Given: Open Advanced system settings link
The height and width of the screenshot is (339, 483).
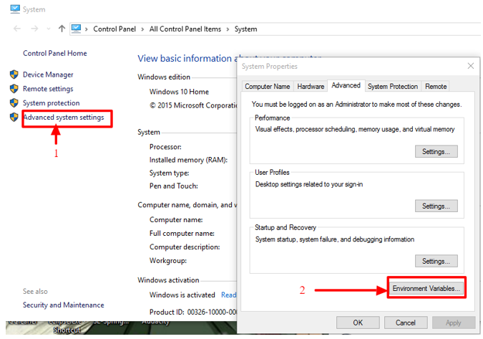Looking at the screenshot, I should click(x=64, y=118).
